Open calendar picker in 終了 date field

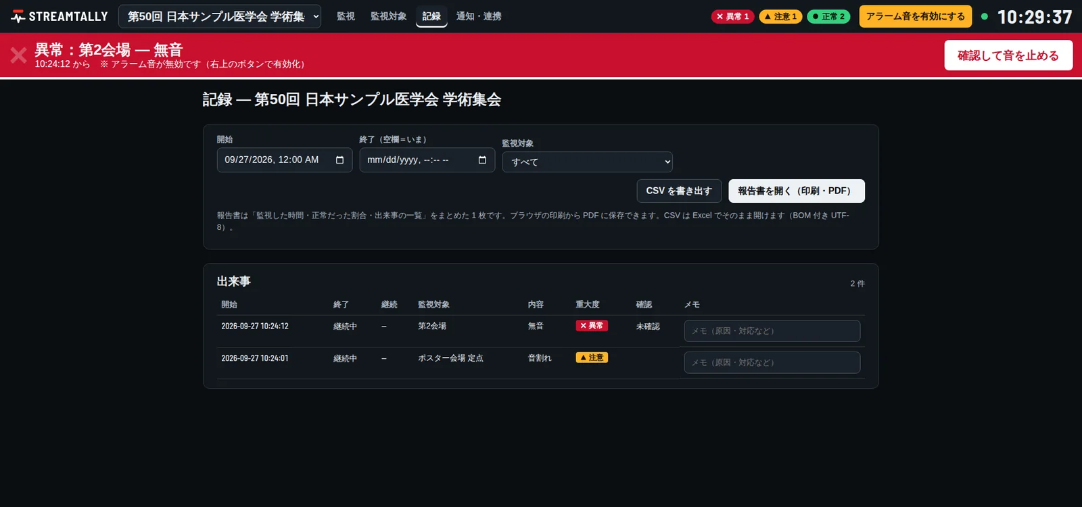pos(482,160)
